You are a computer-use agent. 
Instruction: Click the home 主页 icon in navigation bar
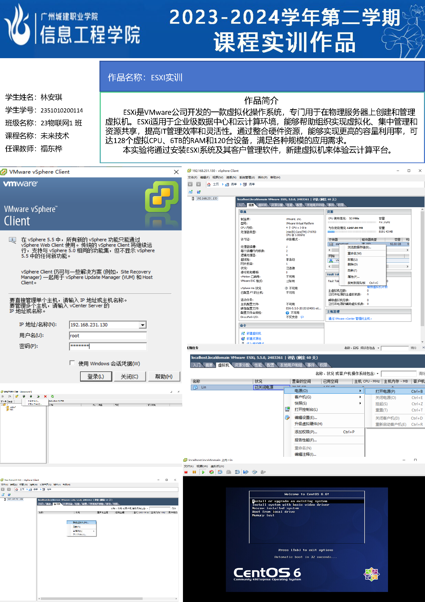click(x=209, y=185)
